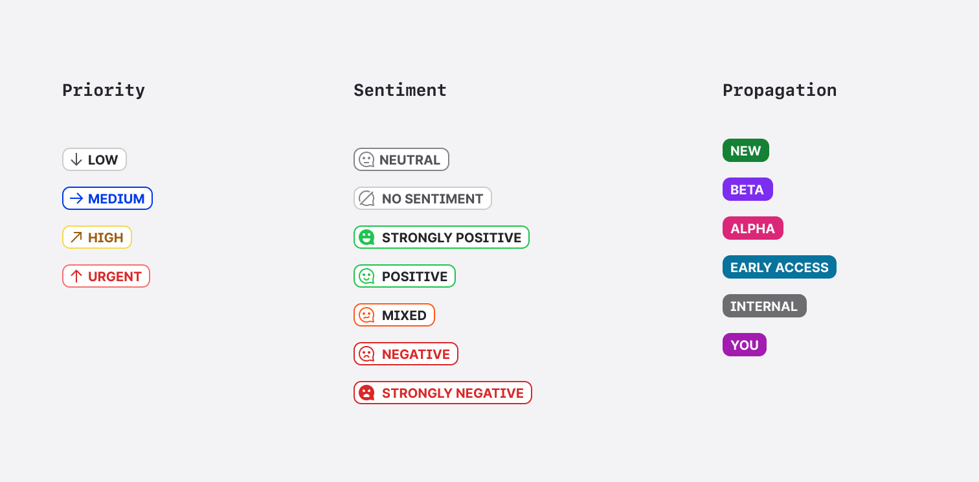Click the Strongly Positive grinning face icon
The image size is (979, 482).
pos(366,237)
